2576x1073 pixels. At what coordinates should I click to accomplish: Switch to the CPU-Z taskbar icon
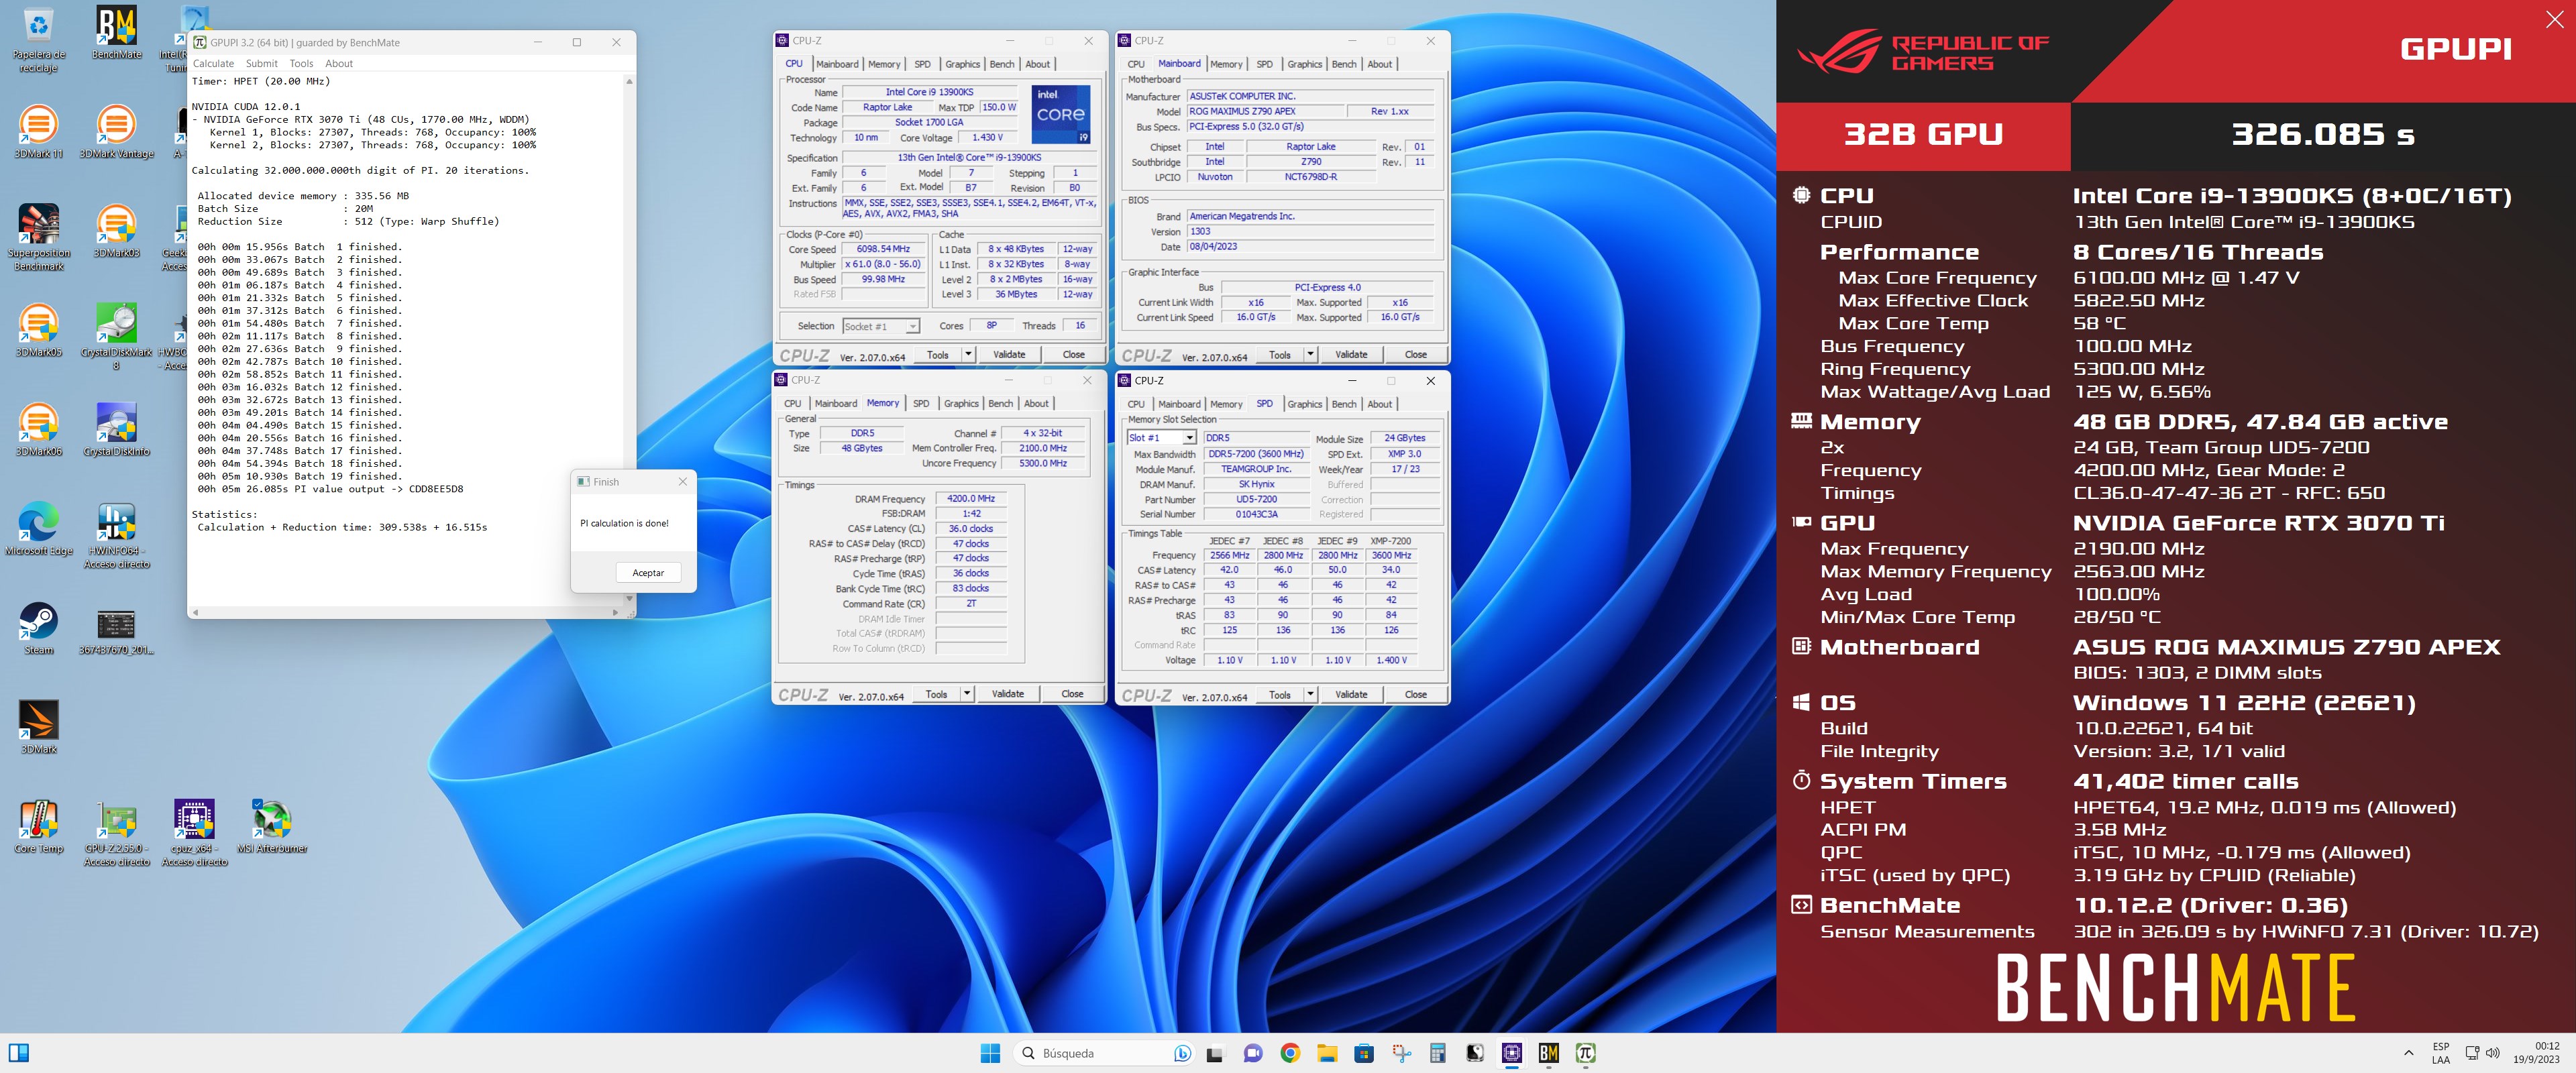point(1512,1053)
